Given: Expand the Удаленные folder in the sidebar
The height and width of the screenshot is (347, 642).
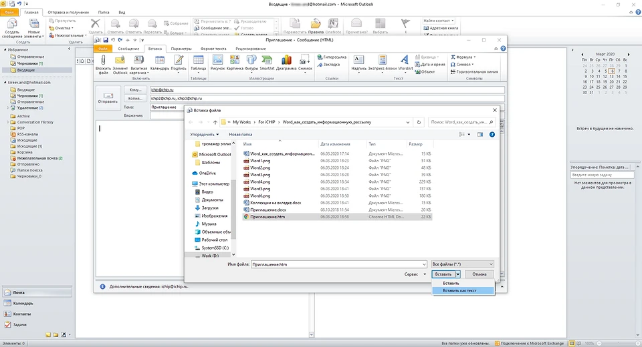Looking at the screenshot, I should coord(9,107).
